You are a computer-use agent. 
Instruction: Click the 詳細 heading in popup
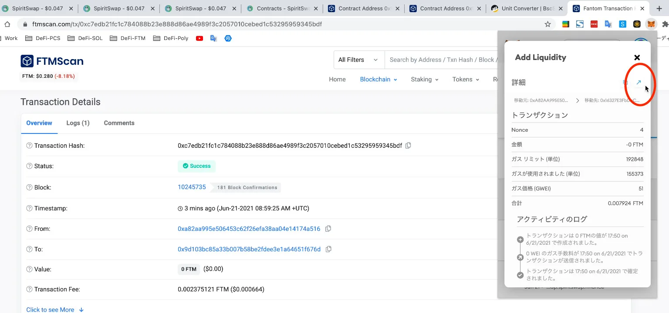point(519,83)
